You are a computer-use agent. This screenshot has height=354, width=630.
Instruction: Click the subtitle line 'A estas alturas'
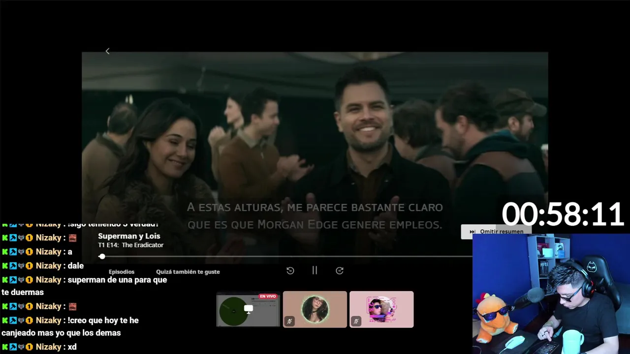tap(315, 207)
